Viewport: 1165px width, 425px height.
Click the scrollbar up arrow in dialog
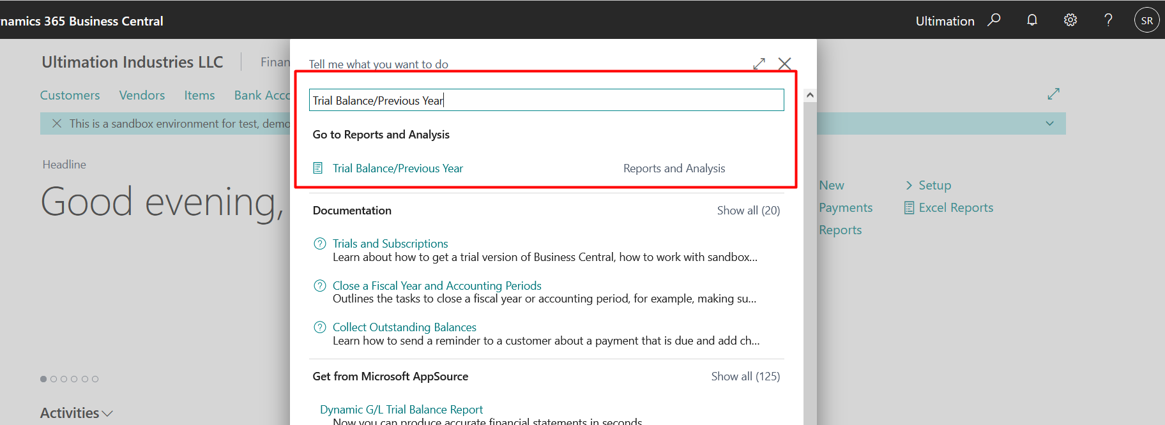click(810, 95)
